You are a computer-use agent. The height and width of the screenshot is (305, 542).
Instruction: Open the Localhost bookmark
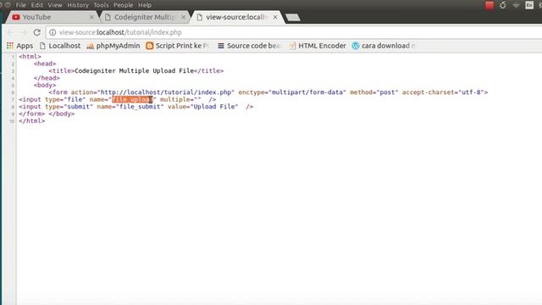(x=60, y=46)
